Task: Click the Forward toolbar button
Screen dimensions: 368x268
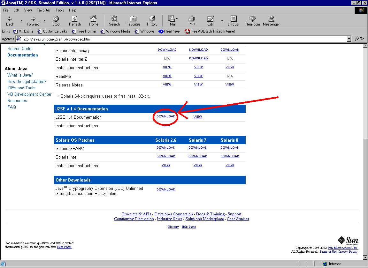Action: (33, 21)
